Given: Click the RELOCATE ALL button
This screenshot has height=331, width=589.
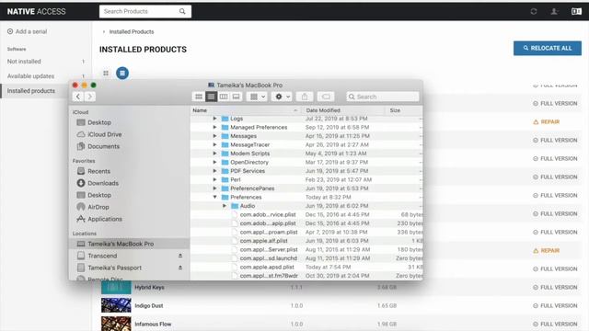Looking at the screenshot, I should 548,48.
